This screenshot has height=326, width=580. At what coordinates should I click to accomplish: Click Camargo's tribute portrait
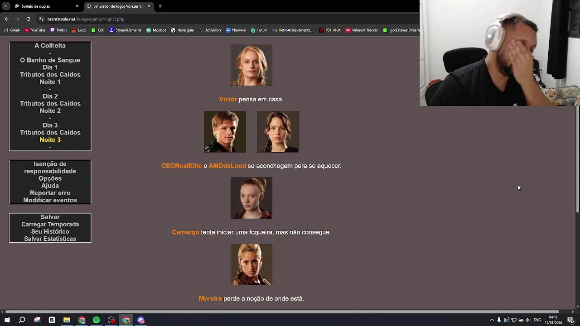point(251,198)
